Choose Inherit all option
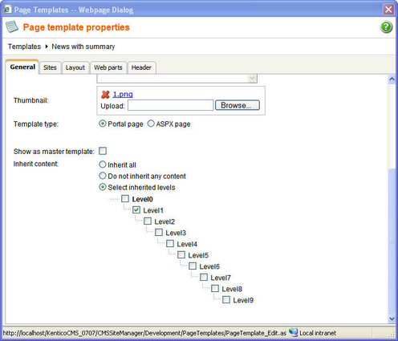The height and width of the screenshot is (341, 398). coord(103,164)
